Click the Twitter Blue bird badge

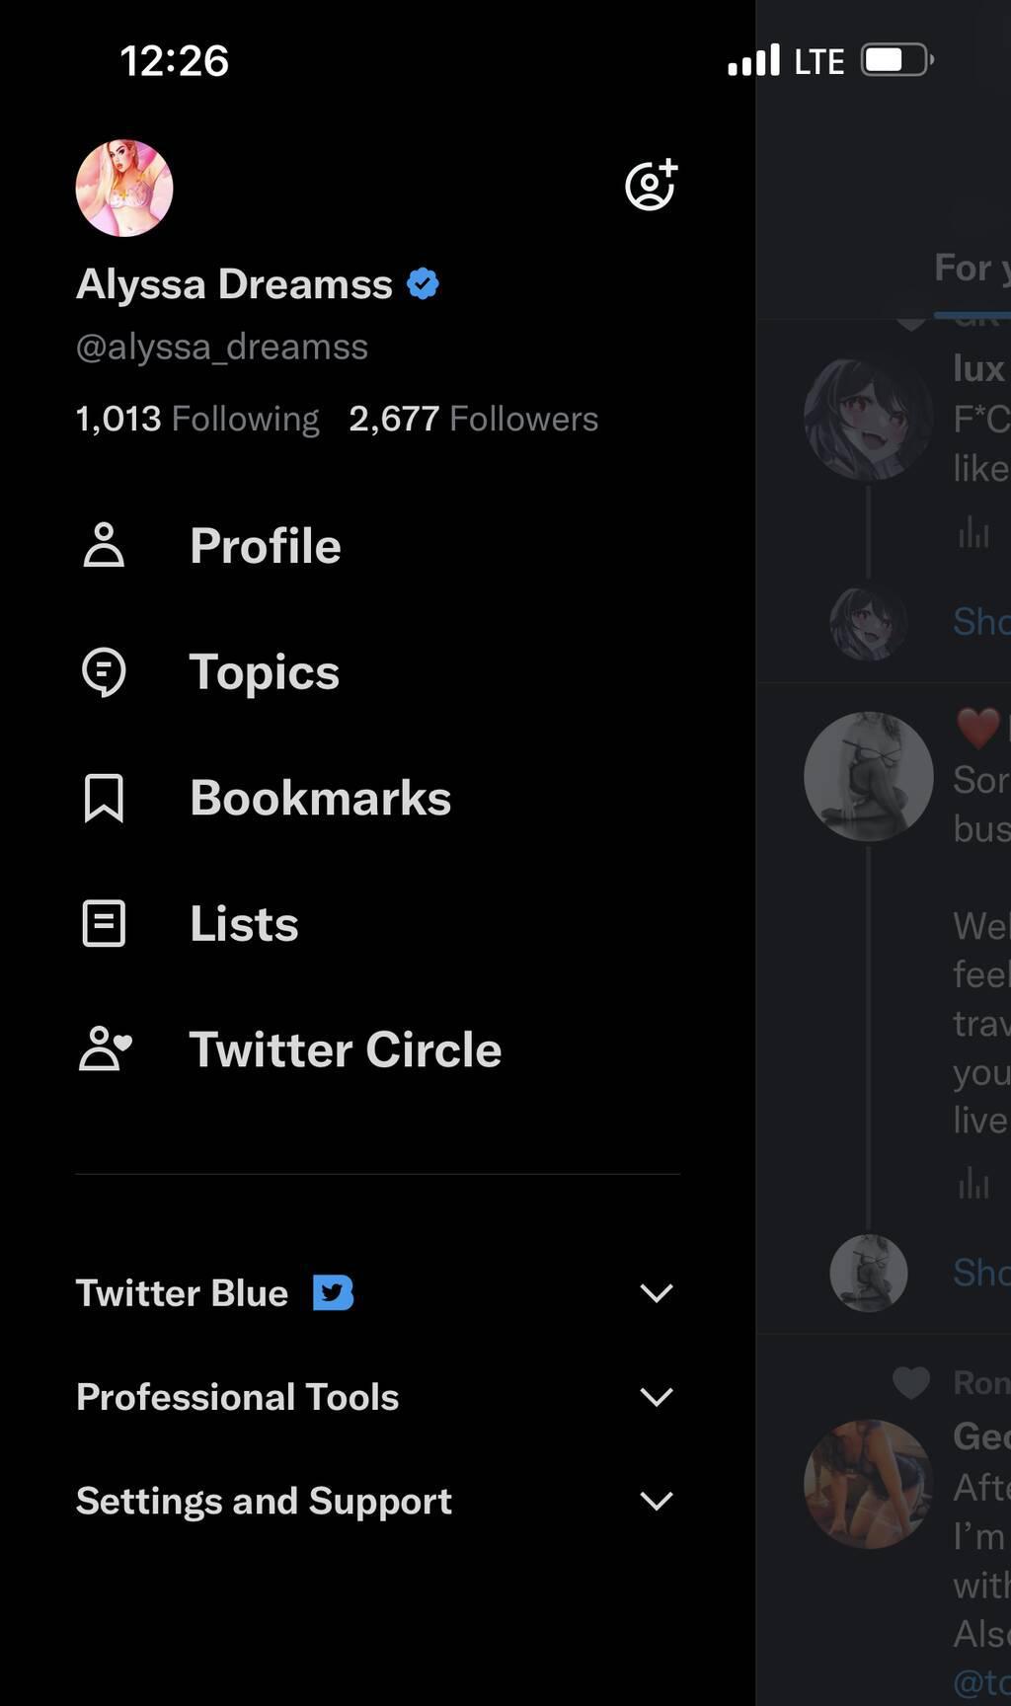coord(333,1292)
